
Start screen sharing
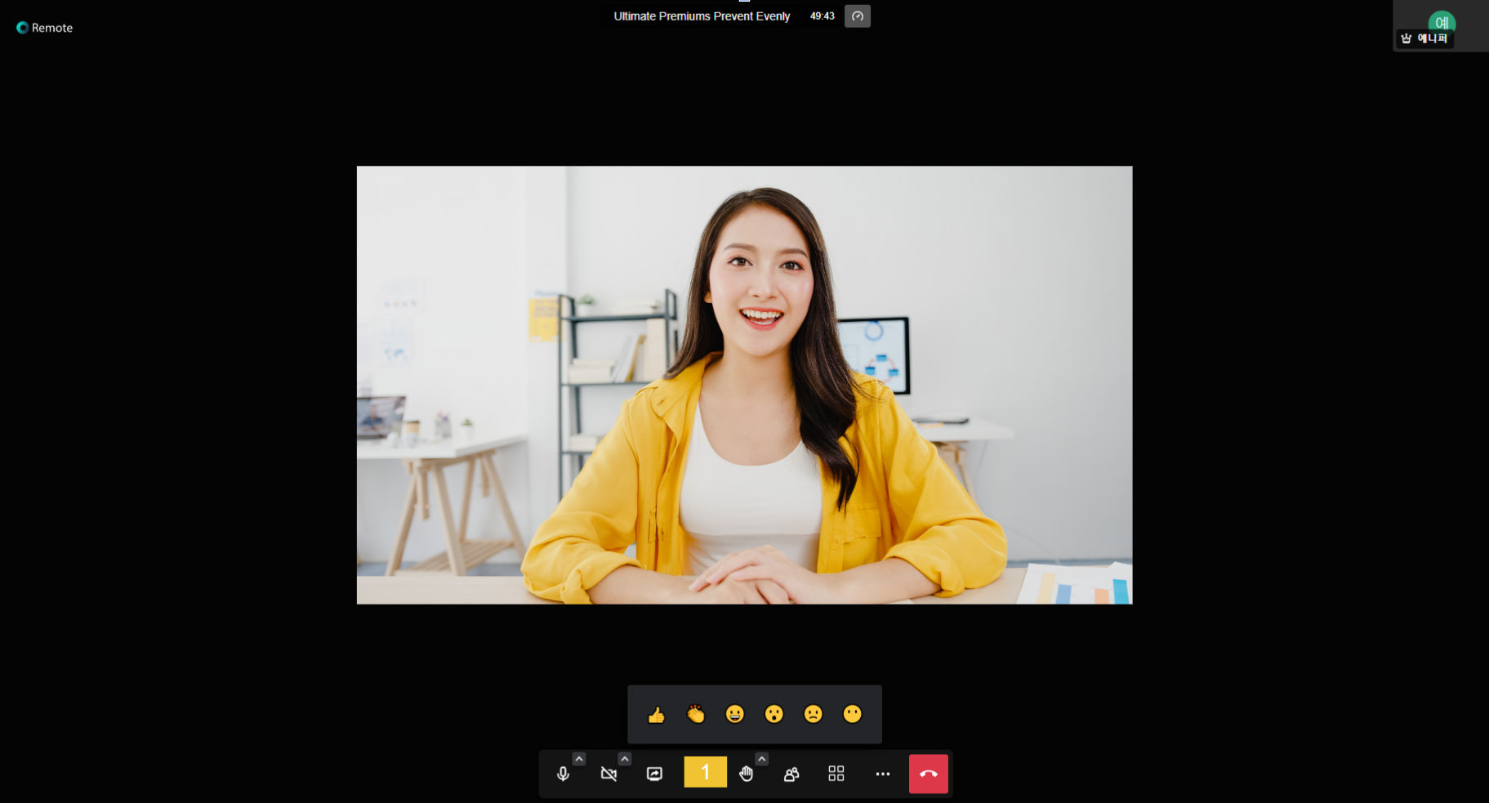(654, 774)
